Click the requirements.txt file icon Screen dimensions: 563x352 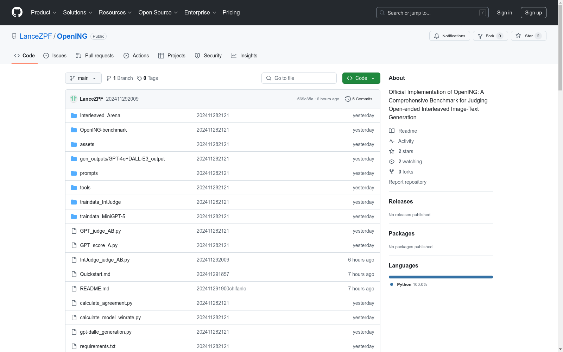point(74,346)
